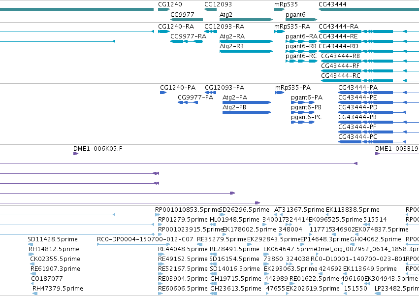
Task: Select the CG43444 gene label
Action: 332,4
